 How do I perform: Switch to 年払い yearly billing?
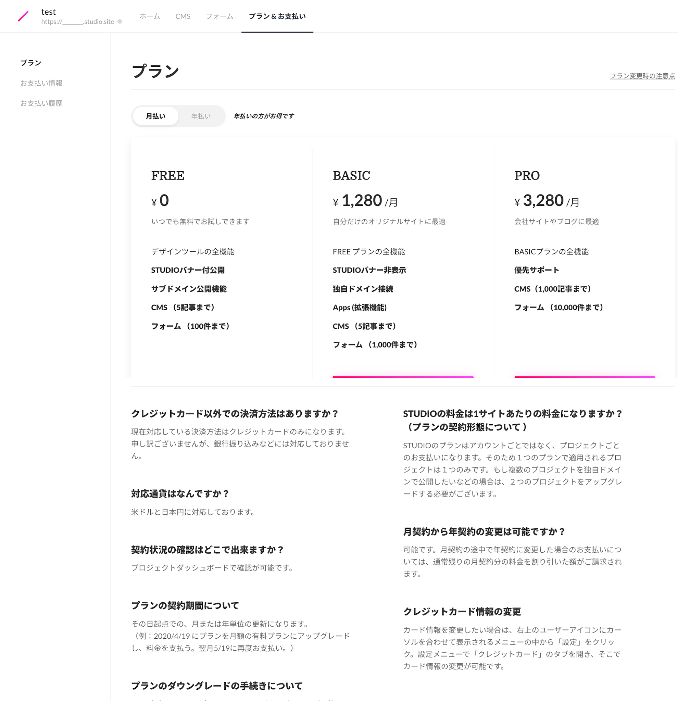coord(201,116)
